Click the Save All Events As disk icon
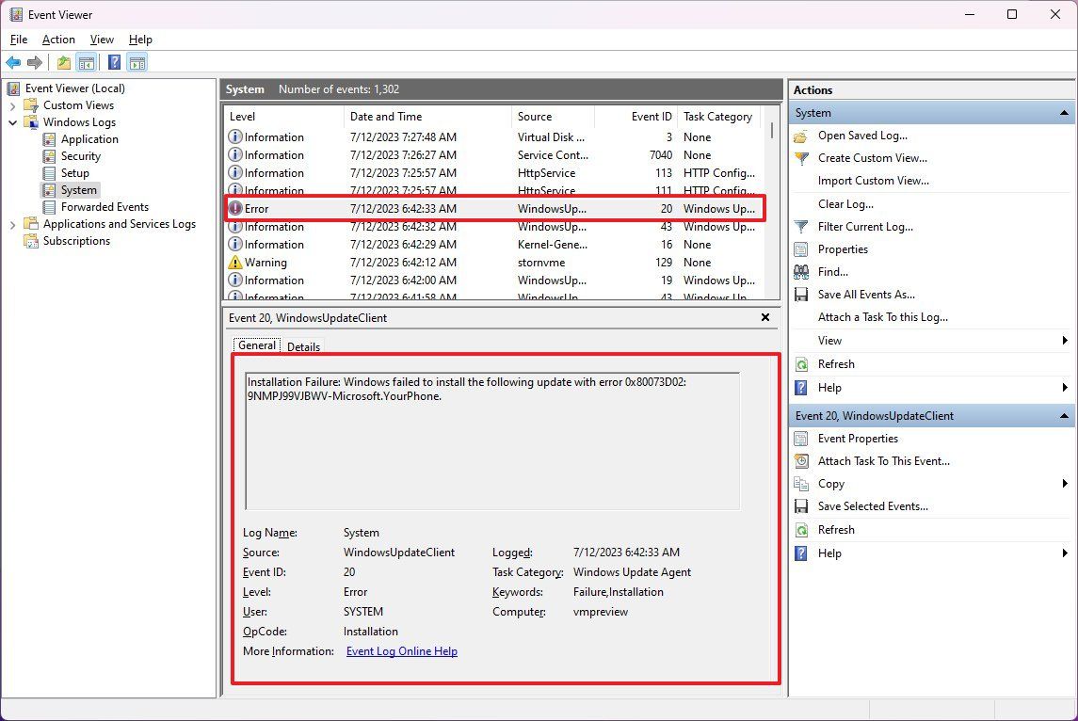This screenshot has width=1078, height=721. click(x=799, y=294)
